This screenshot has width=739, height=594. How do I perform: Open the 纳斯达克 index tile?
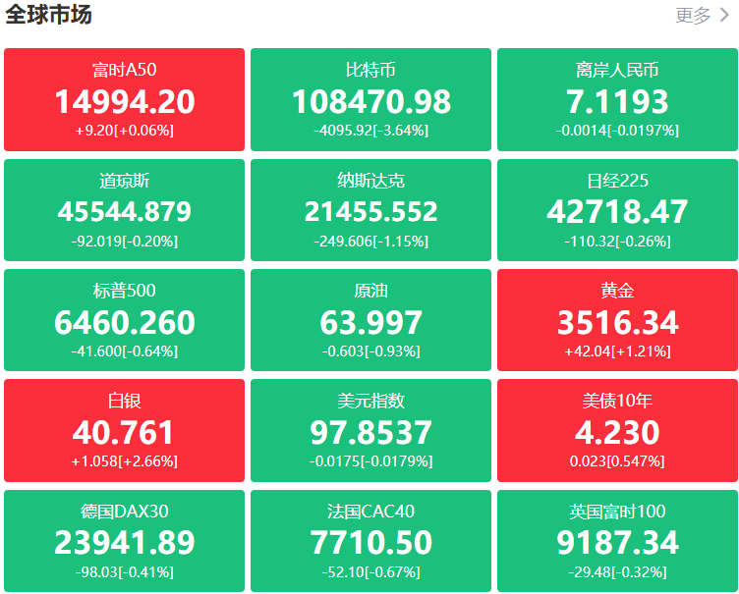pos(370,210)
